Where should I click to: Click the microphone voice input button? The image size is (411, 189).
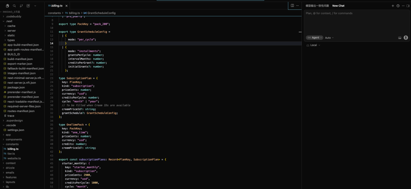(406, 38)
